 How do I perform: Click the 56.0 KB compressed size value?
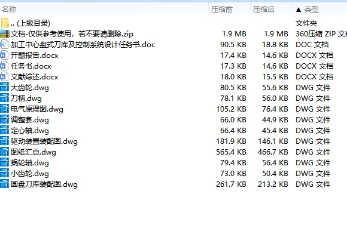(275, 98)
